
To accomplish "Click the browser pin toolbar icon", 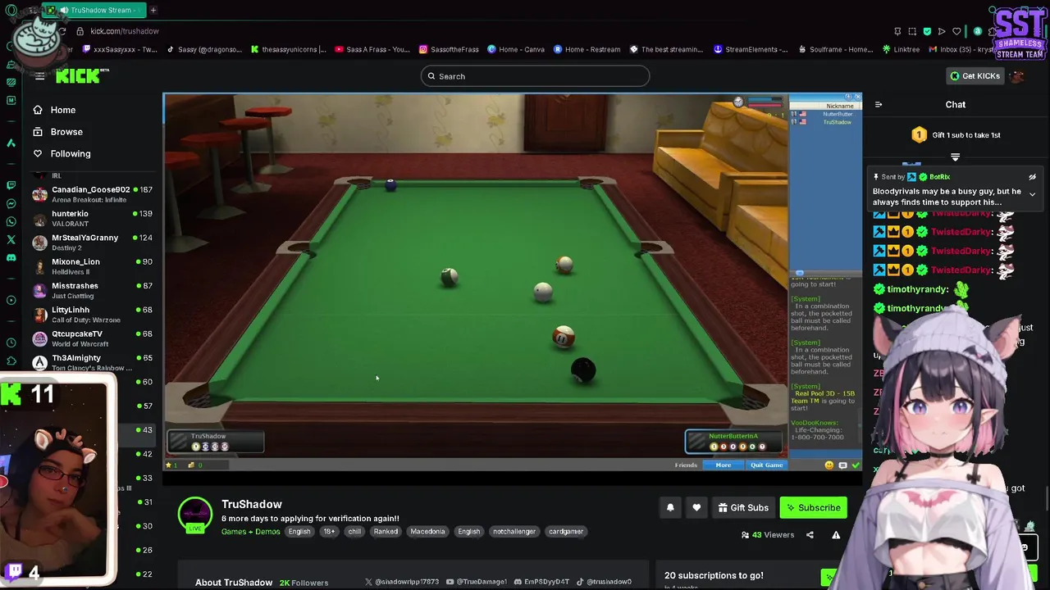I will (897, 31).
